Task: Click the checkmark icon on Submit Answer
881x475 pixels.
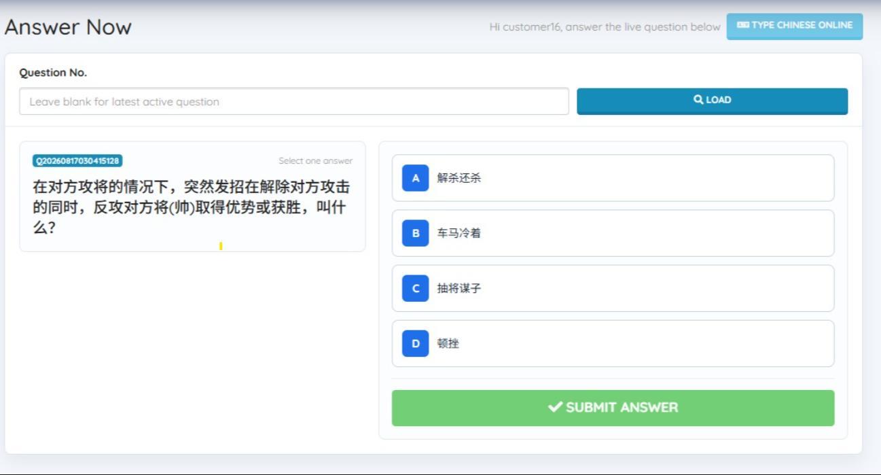Action: [555, 407]
